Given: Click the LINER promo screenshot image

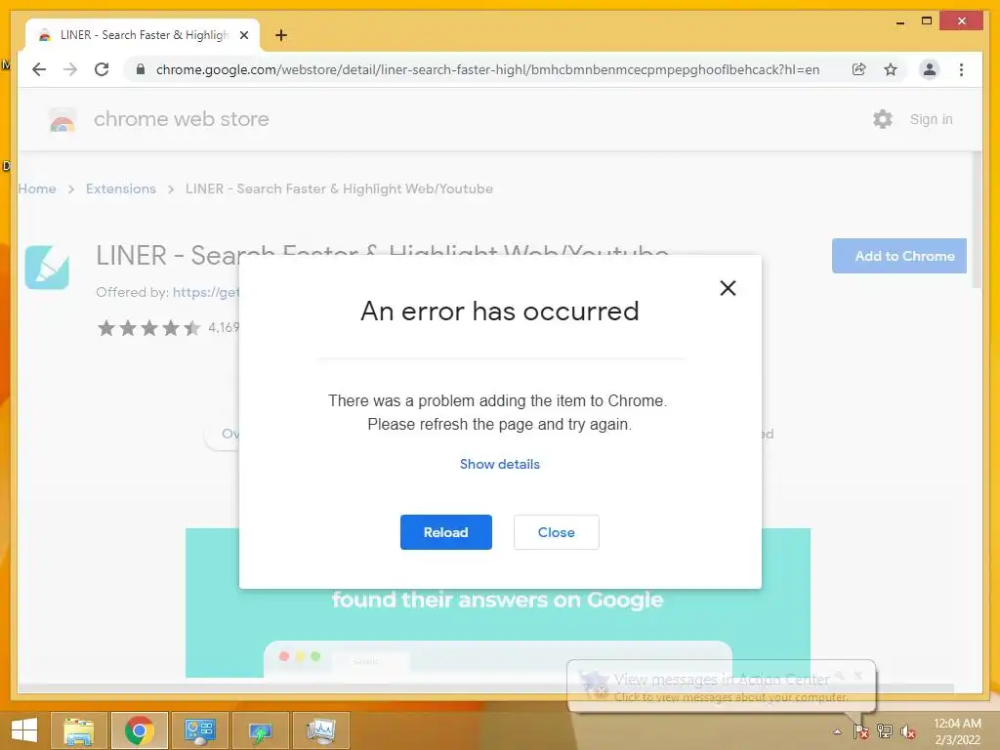Looking at the screenshot, I should coord(497,632).
